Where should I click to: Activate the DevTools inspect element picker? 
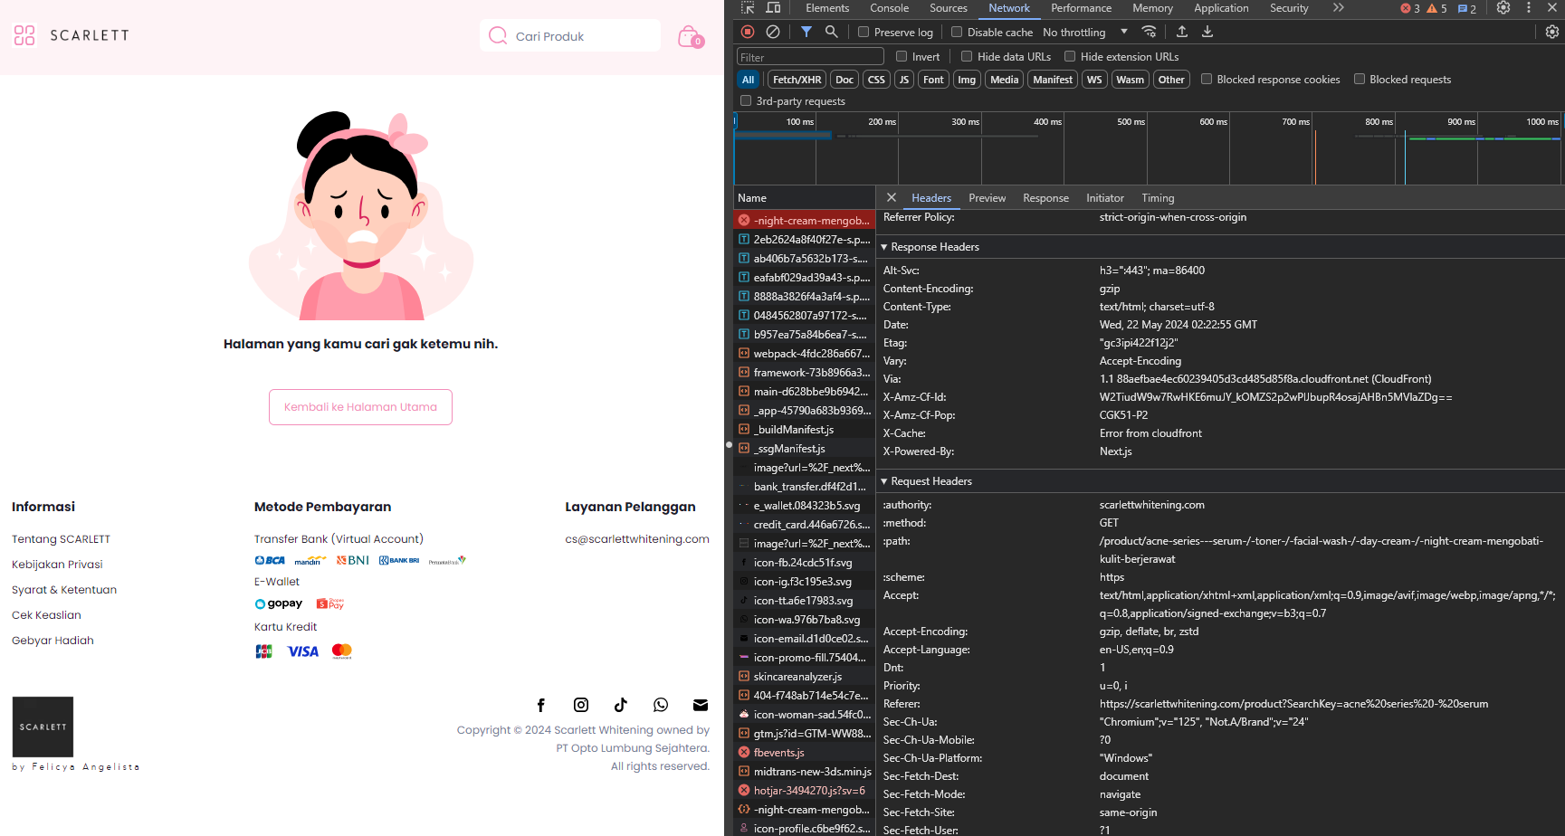click(x=748, y=8)
